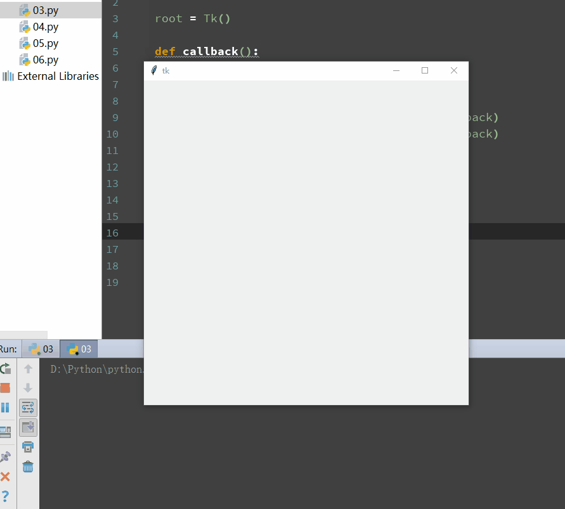The height and width of the screenshot is (509, 565).
Task: Print the console output
Action: click(x=28, y=447)
